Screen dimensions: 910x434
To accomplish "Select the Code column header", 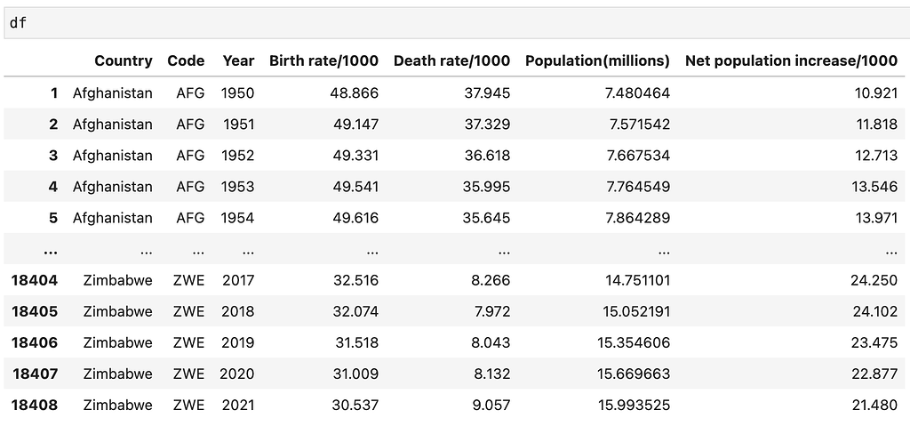I will click(186, 61).
